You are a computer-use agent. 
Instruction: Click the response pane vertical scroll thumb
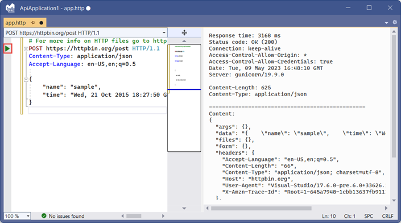[394, 96]
